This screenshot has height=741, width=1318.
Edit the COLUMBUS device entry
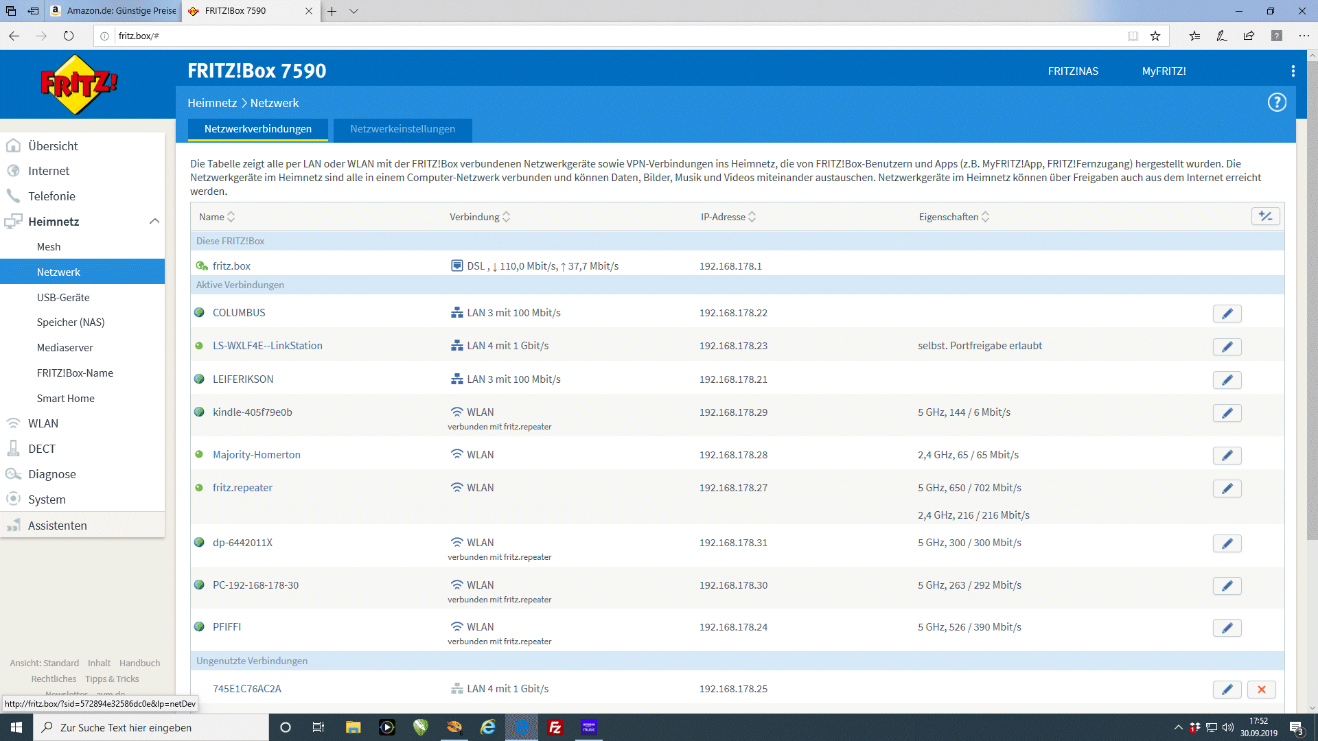pyautogui.click(x=1227, y=314)
